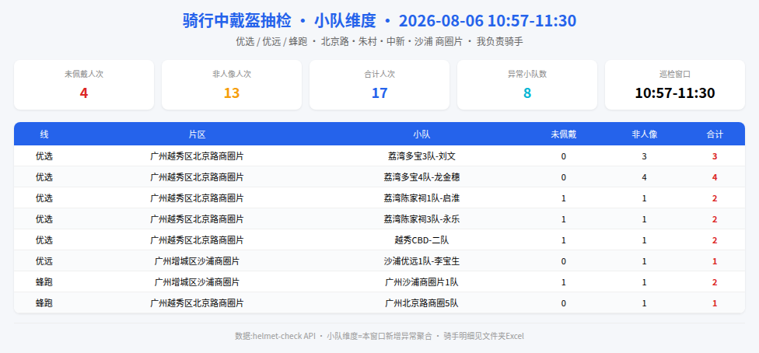Click the red total 2 in 越秀CBD-二队 row
Image resolution: width=759 pixels, height=353 pixels.
tap(715, 240)
